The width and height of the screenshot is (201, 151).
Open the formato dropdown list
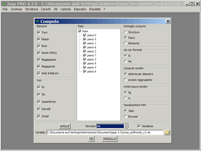pos(126,126)
